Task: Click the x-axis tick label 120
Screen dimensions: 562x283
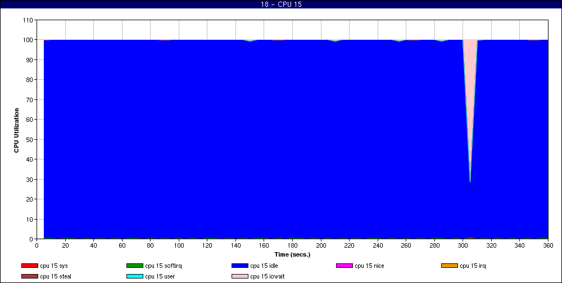Action: [207, 245]
